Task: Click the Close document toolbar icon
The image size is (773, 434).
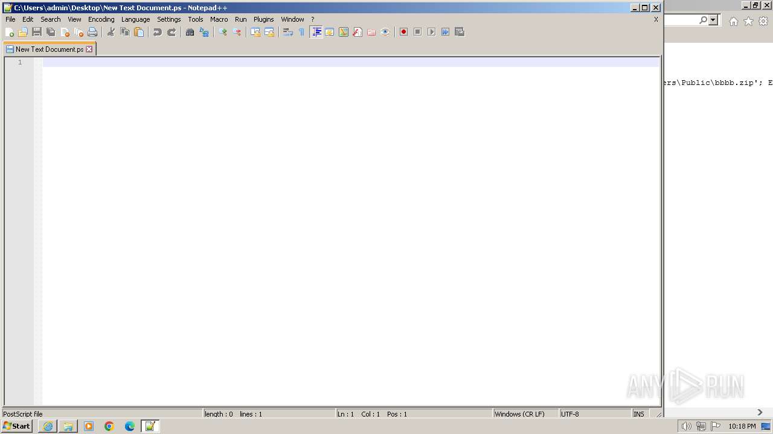Action: [65, 32]
